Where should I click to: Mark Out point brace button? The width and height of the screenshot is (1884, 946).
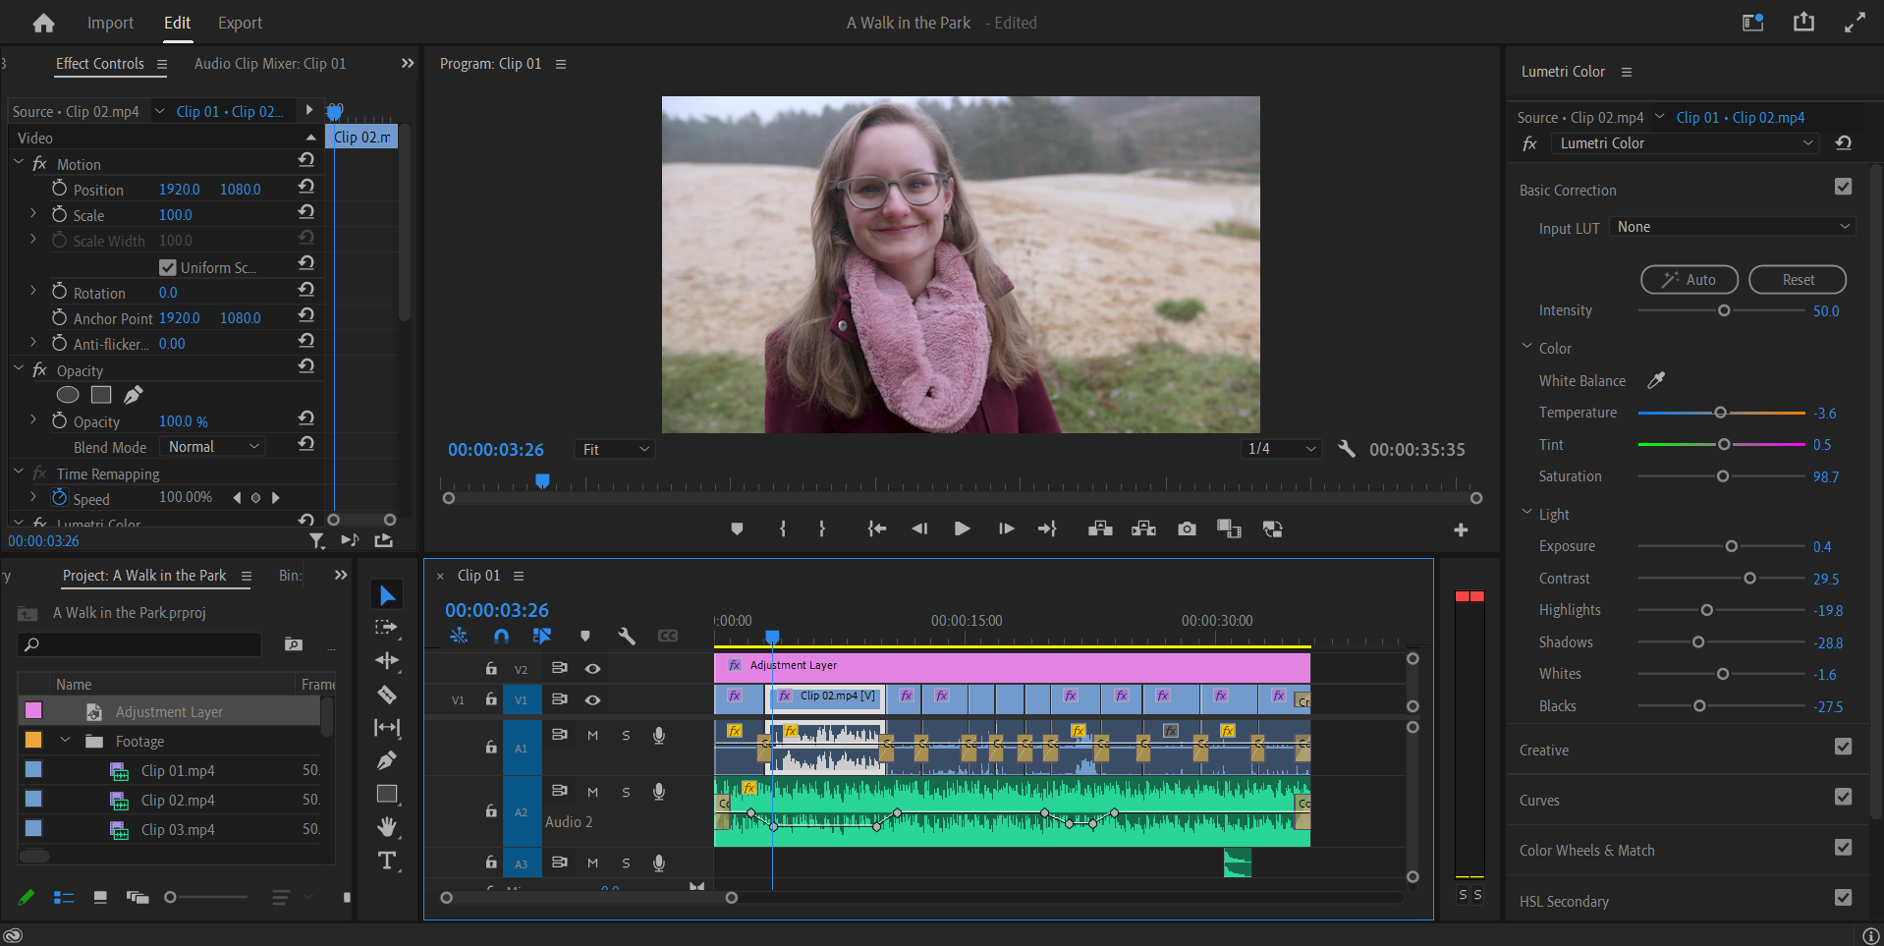[x=822, y=529]
